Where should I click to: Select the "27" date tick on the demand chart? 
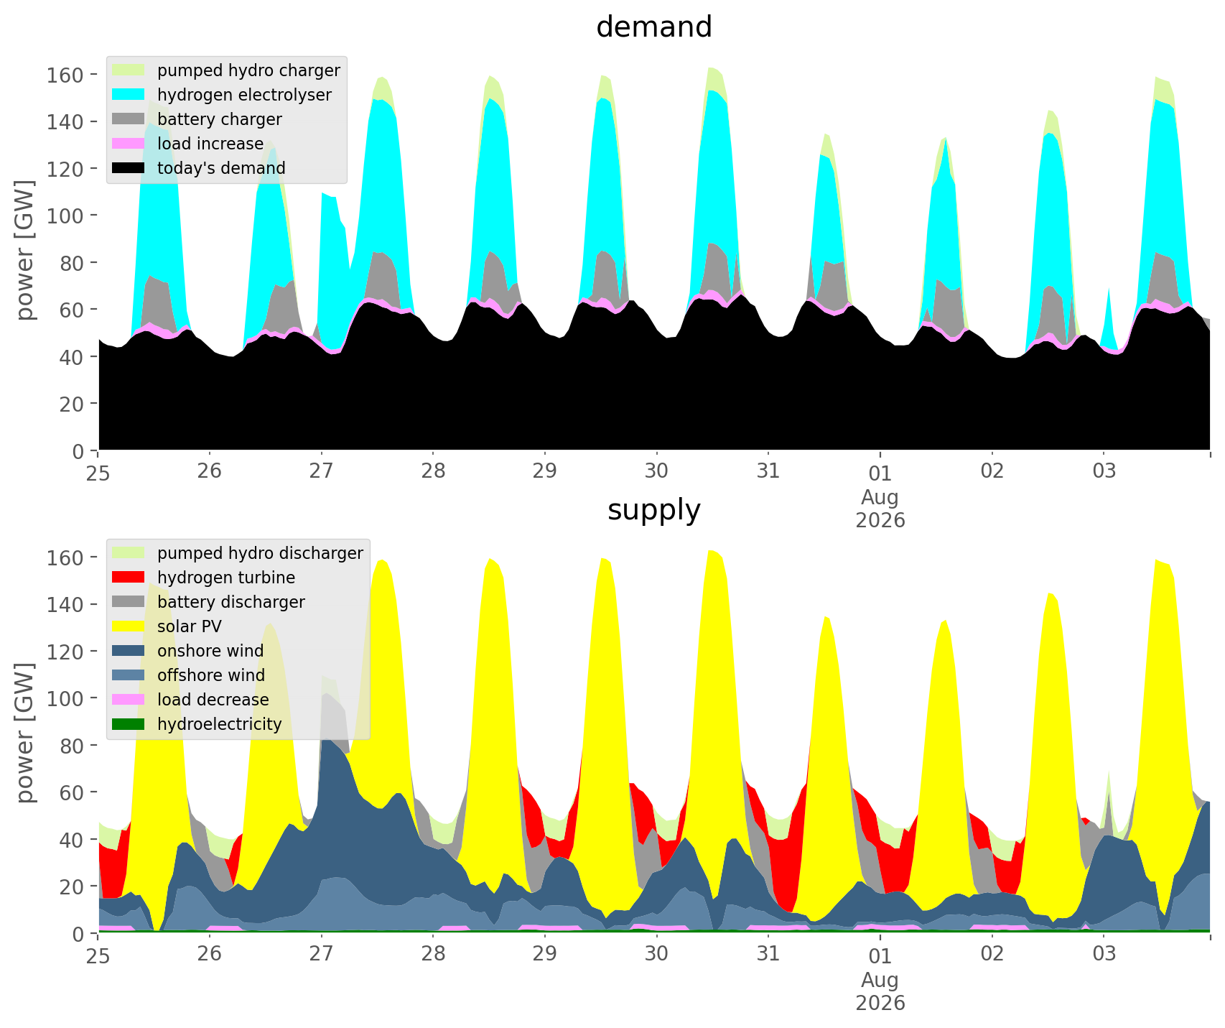(x=321, y=472)
